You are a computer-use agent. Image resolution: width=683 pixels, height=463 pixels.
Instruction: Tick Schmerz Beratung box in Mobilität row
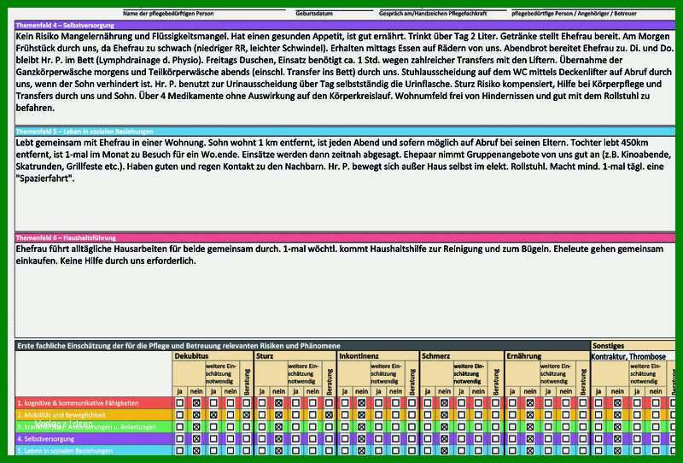point(495,415)
